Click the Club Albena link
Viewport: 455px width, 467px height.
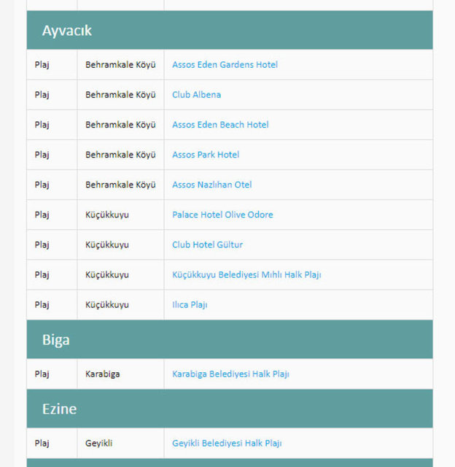[196, 95]
